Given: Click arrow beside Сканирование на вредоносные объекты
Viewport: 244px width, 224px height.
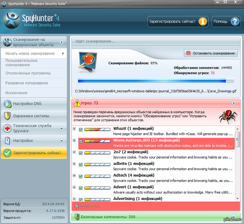Looking at the screenshot, I should tap(62, 42).
